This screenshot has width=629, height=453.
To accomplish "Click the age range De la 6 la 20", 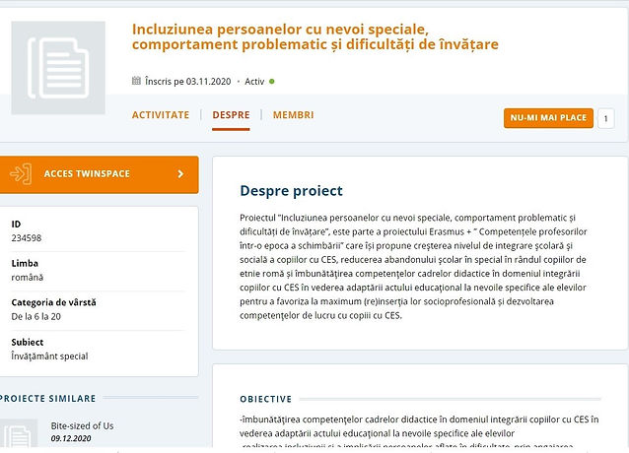I will (36, 316).
